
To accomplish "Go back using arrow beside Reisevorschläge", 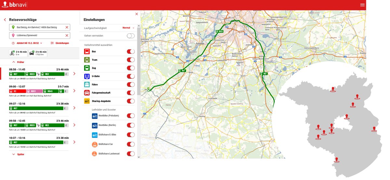I will click(x=5, y=20).
